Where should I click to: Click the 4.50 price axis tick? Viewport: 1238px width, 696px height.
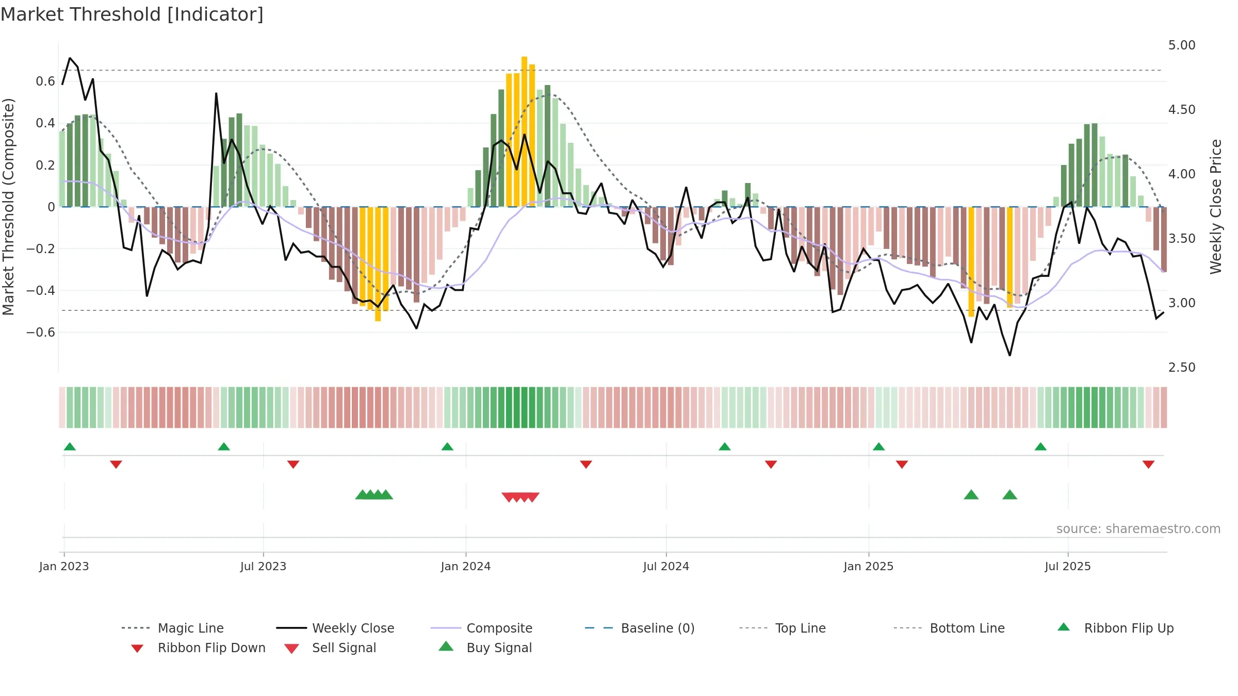(1182, 110)
